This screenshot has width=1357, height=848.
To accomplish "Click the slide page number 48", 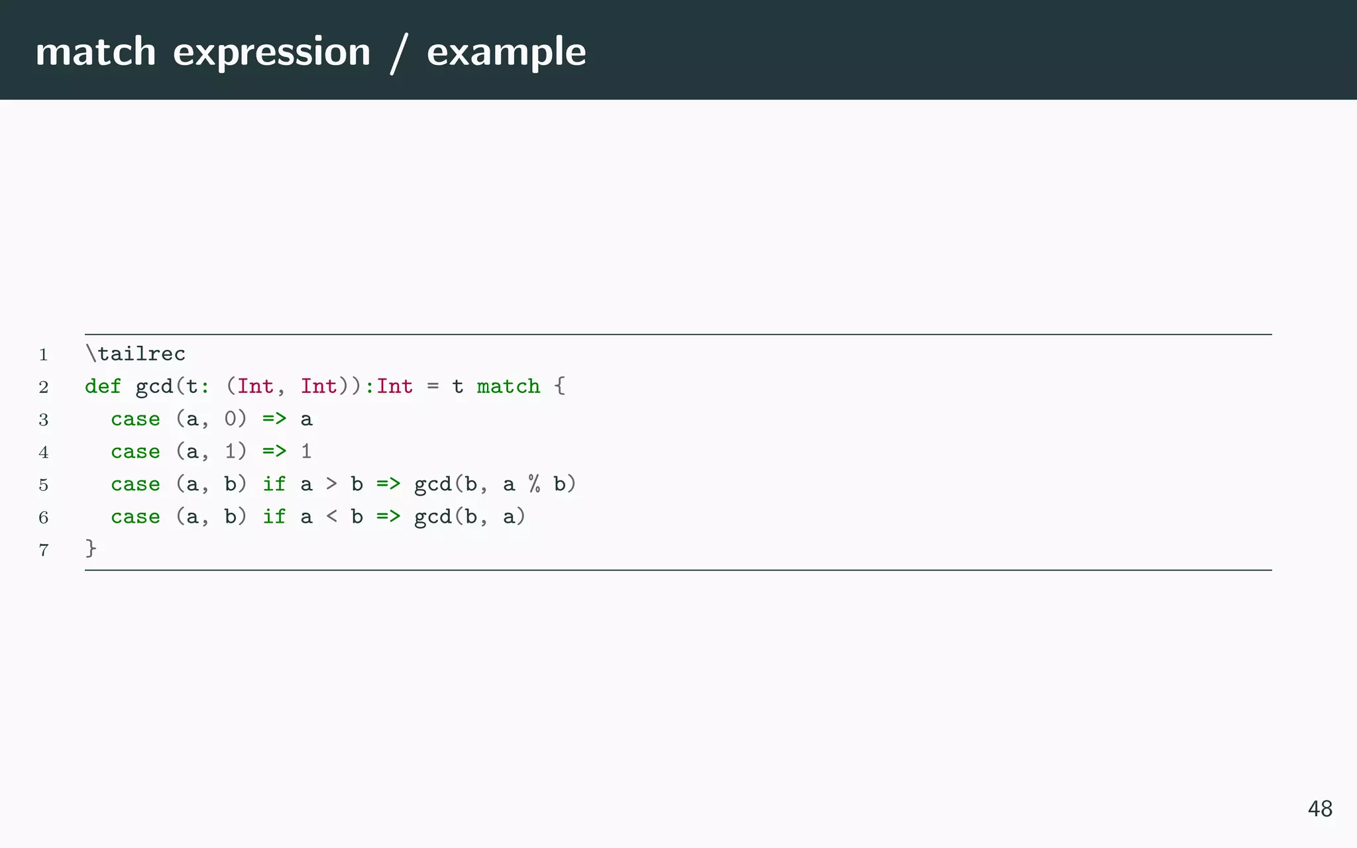I will point(1319,809).
